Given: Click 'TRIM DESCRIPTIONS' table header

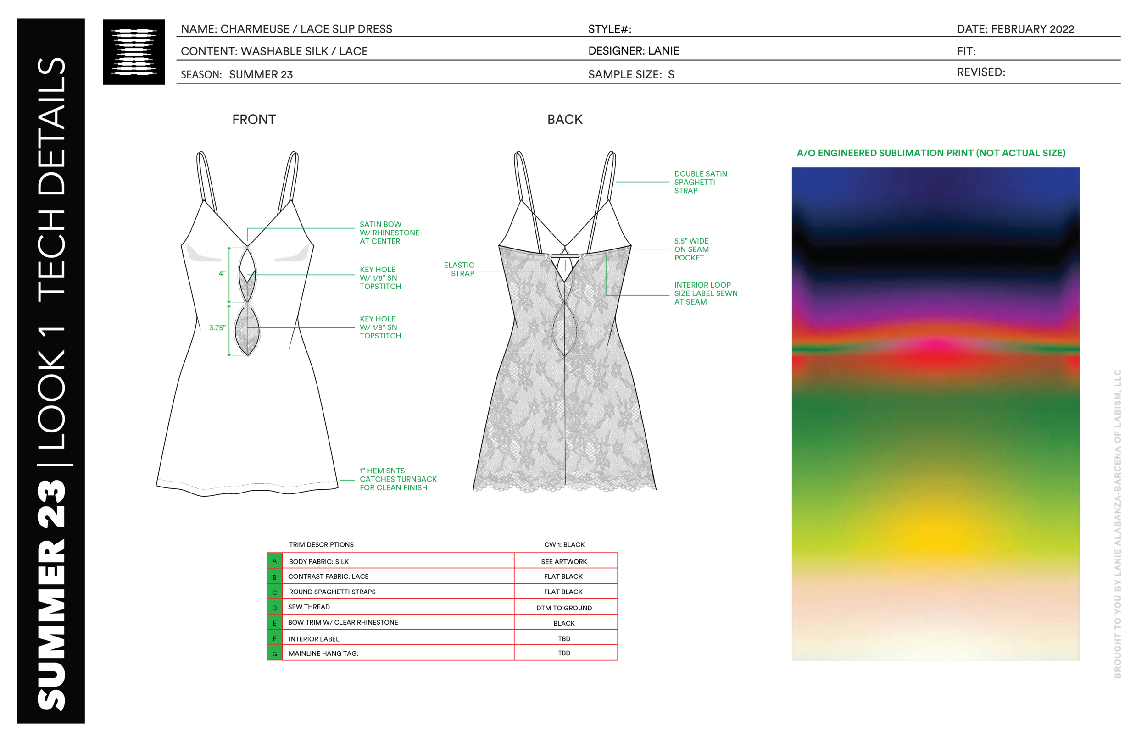Looking at the screenshot, I should point(321,544).
